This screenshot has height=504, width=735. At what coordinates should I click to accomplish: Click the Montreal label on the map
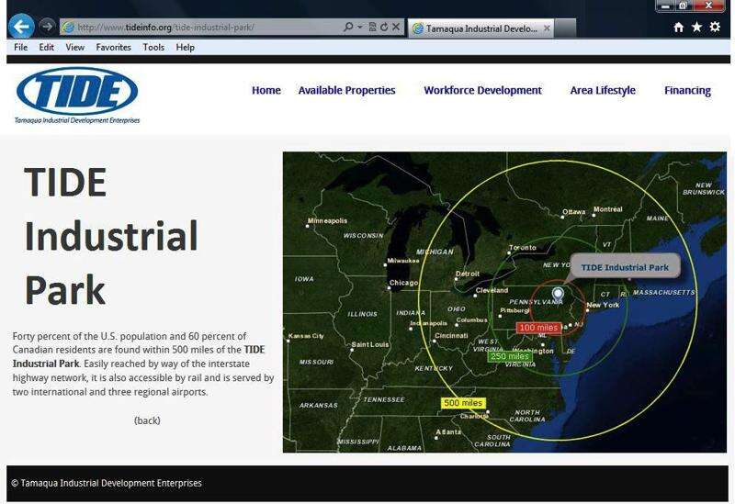point(608,209)
